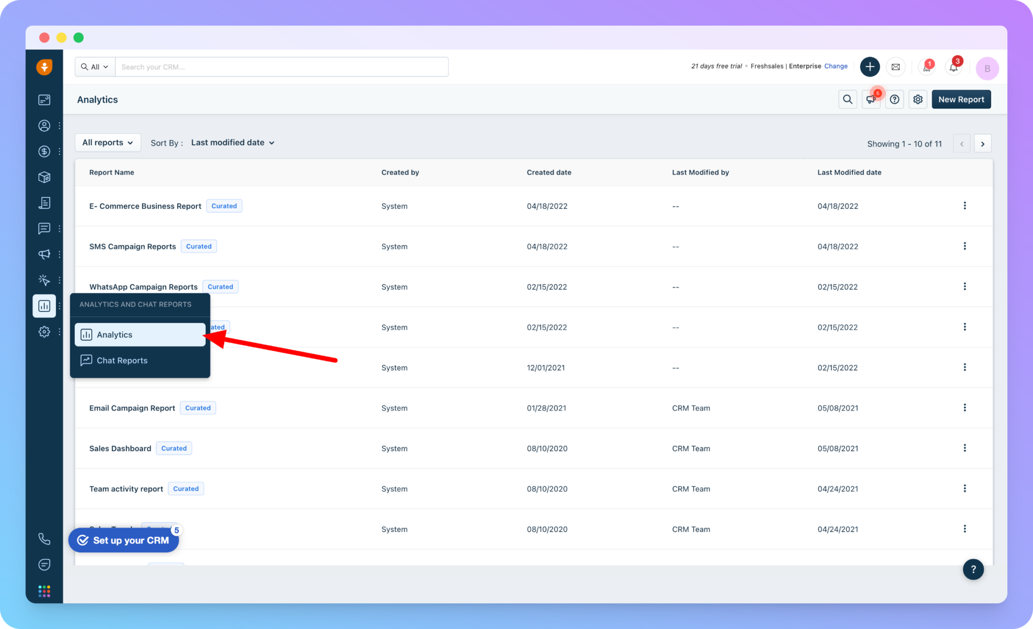
Task: Select the Deals dollar icon in the sidebar
Action: 44,151
